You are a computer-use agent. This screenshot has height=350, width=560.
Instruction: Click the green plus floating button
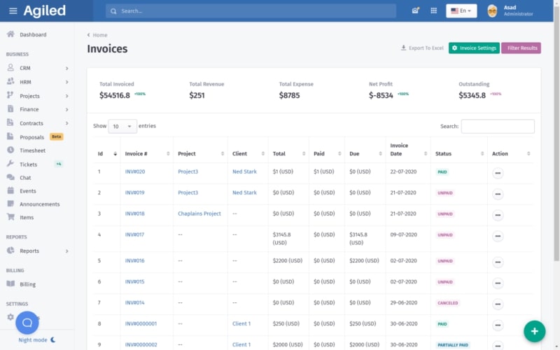click(534, 330)
